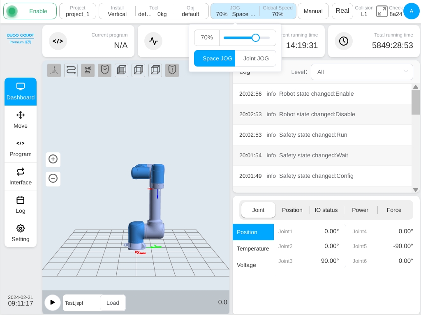
Task: Click the total running time 5849:28:53
Action: pos(392,45)
